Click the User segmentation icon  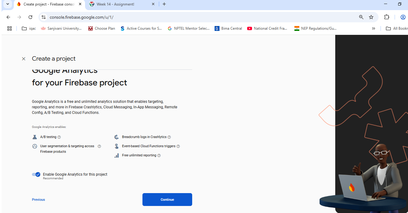(x=35, y=146)
